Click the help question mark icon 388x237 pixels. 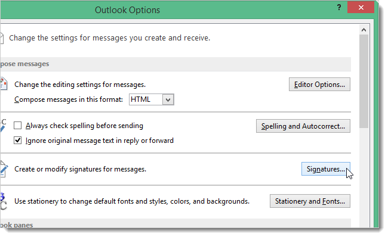click(339, 7)
